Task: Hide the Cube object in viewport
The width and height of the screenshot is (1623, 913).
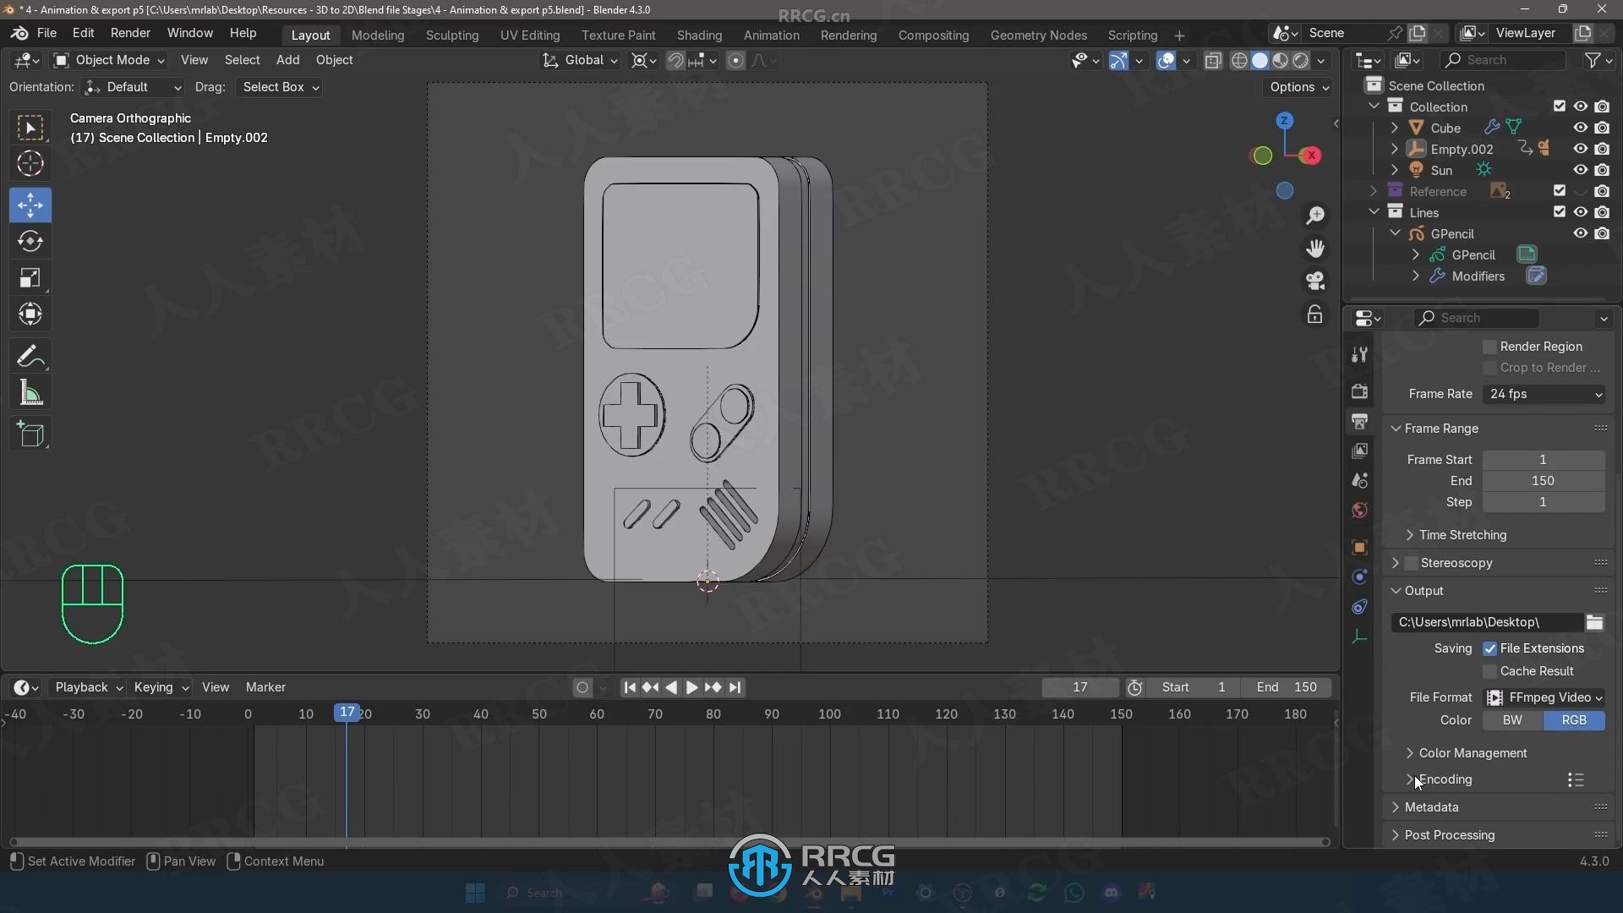Action: (1580, 128)
